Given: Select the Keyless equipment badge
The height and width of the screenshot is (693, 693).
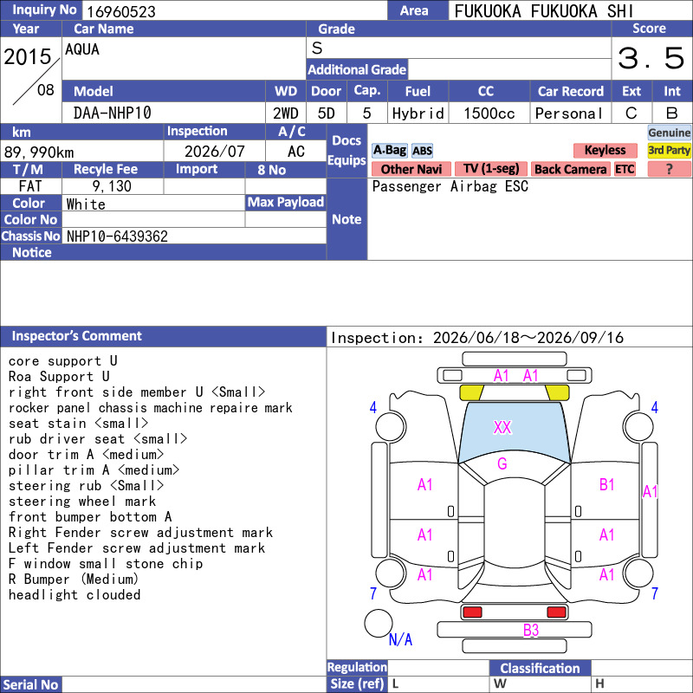Looking at the screenshot, I should pos(605,150).
